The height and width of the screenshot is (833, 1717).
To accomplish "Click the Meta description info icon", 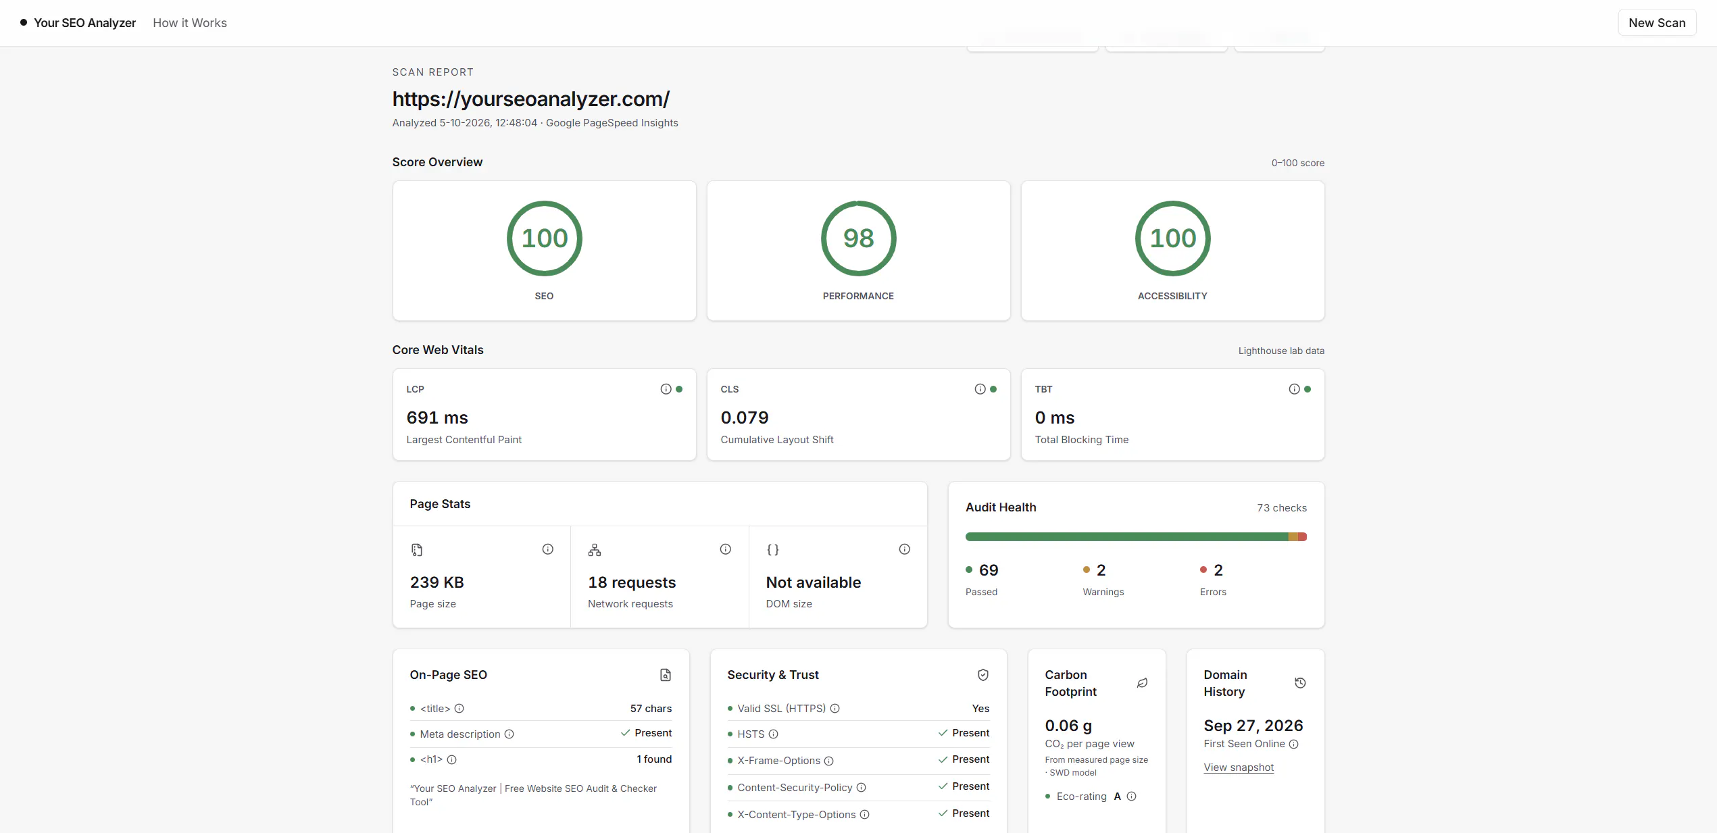I will (x=509, y=734).
